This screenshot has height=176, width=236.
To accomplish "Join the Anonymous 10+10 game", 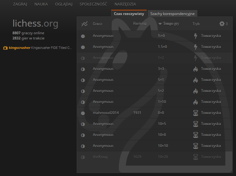I will [155, 146].
